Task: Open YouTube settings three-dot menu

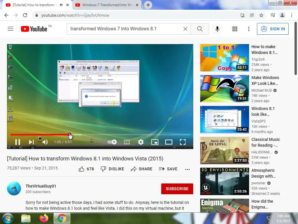Action: click(x=249, y=29)
